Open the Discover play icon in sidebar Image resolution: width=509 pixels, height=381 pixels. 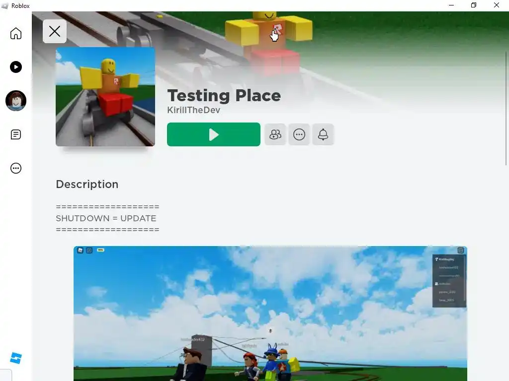[15, 67]
